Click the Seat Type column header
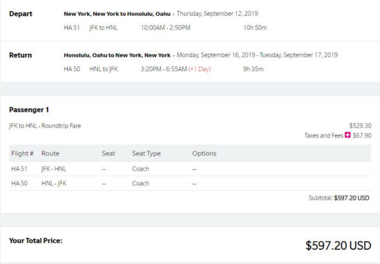This screenshot has height=264, width=380. 146,153
